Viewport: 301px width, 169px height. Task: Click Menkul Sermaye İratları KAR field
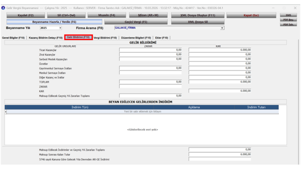pos(220,73)
